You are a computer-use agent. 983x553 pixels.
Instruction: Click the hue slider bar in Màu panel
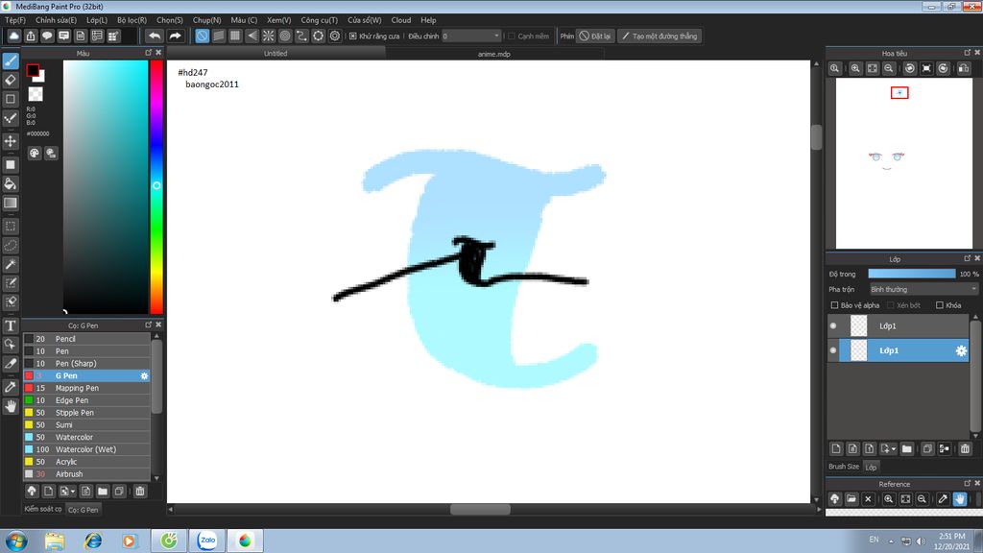pyautogui.click(x=156, y=187)
